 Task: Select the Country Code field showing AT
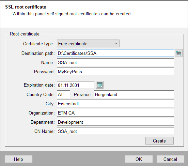(x=63, y=94)
